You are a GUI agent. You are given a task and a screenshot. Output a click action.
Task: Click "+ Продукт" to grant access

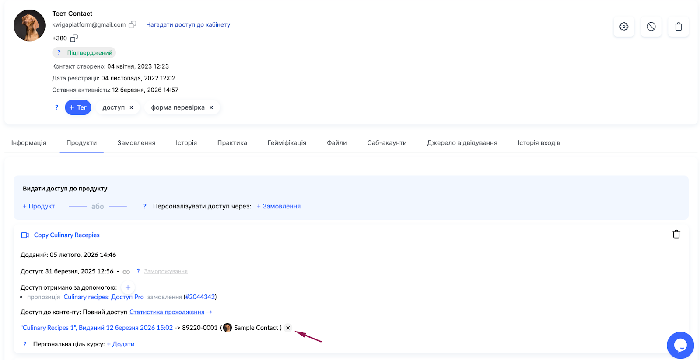(x=39, y=206)
